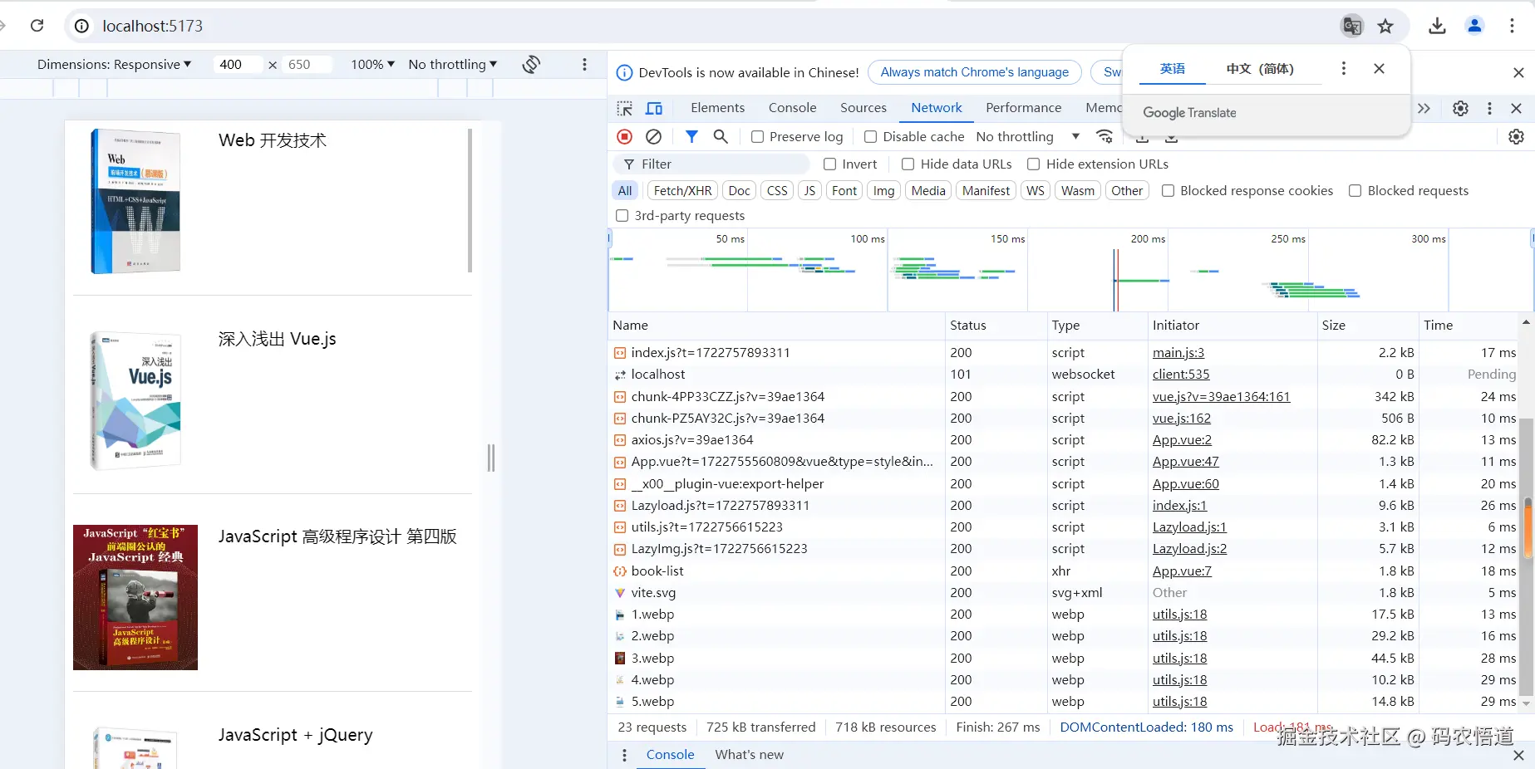Stop recording the network log
The image size is (1535, 769).
[x=625, y=136]
